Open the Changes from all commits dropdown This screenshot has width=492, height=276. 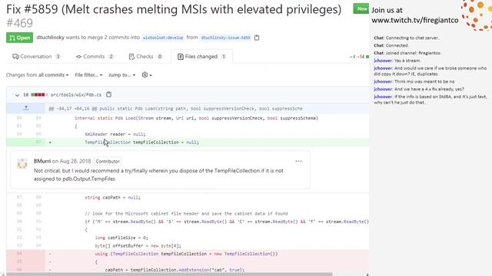pos(38,75)
